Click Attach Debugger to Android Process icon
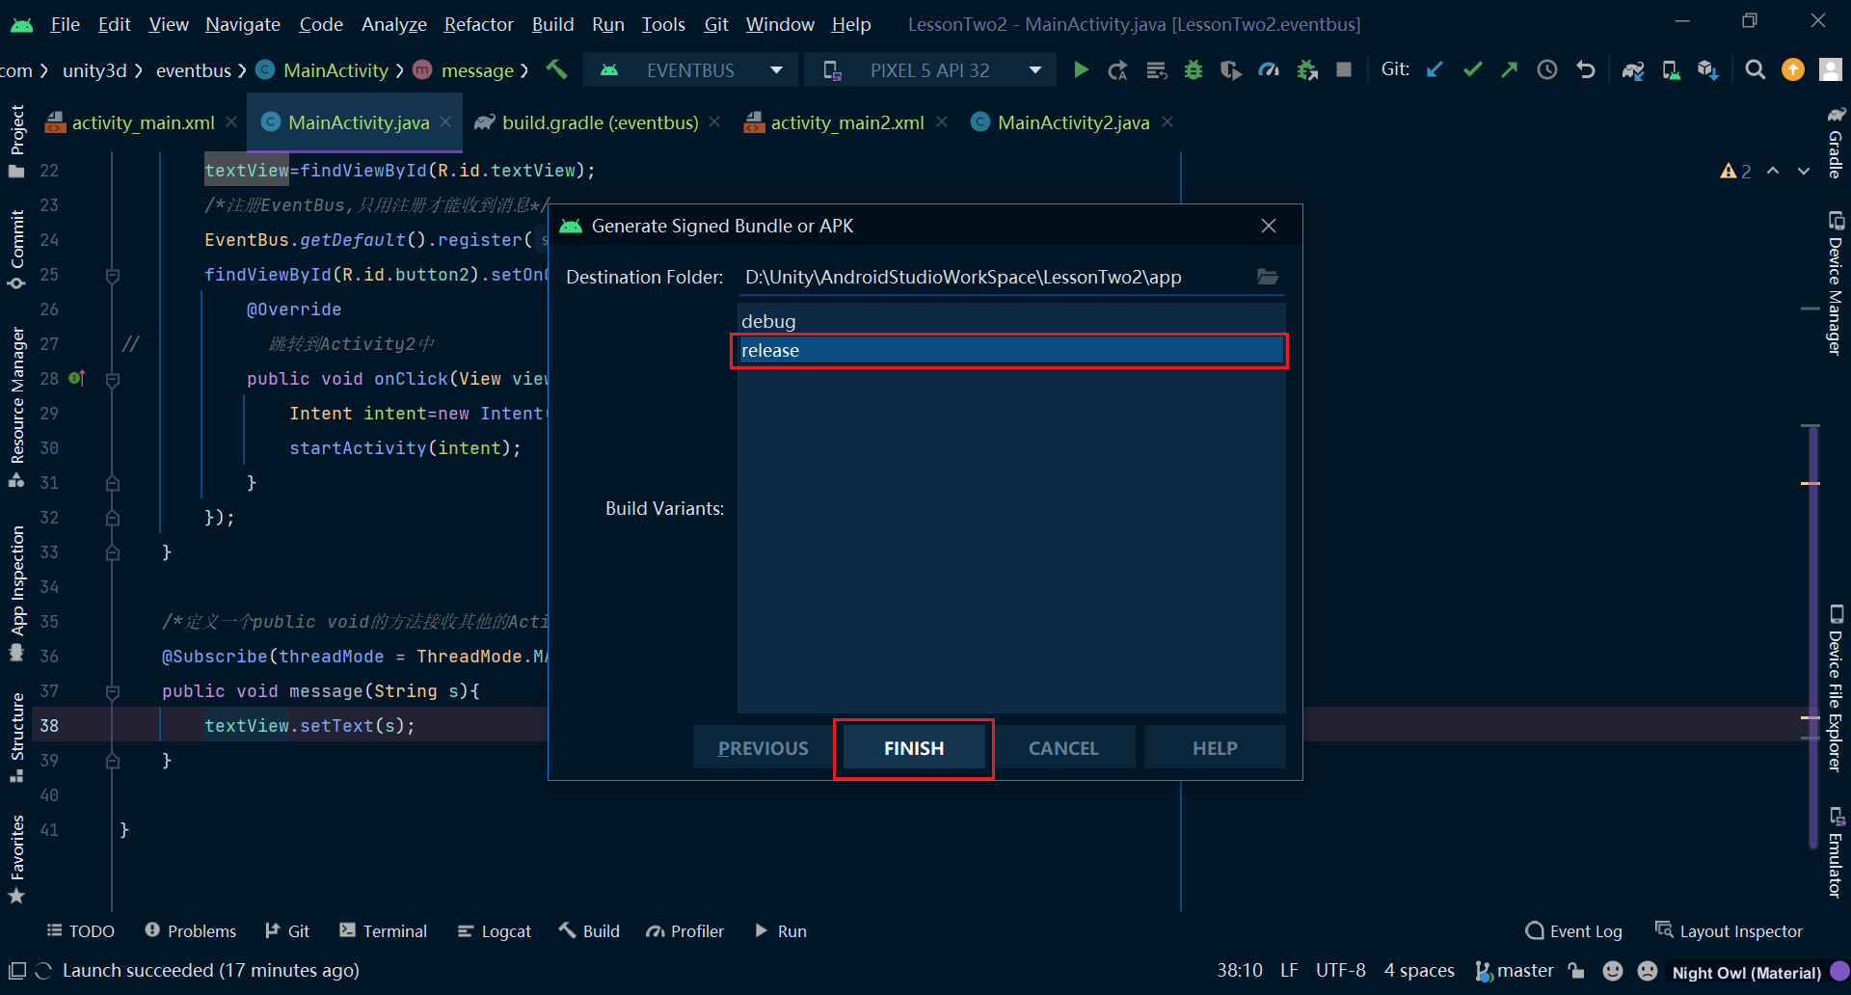The height and width of the screenshot is (995, 1851). tap(1307, 69)
